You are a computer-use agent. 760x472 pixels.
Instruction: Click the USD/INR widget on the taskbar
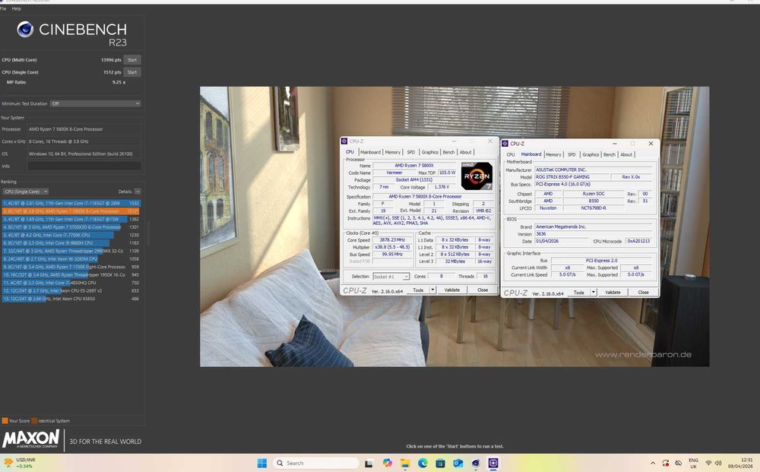20,463
